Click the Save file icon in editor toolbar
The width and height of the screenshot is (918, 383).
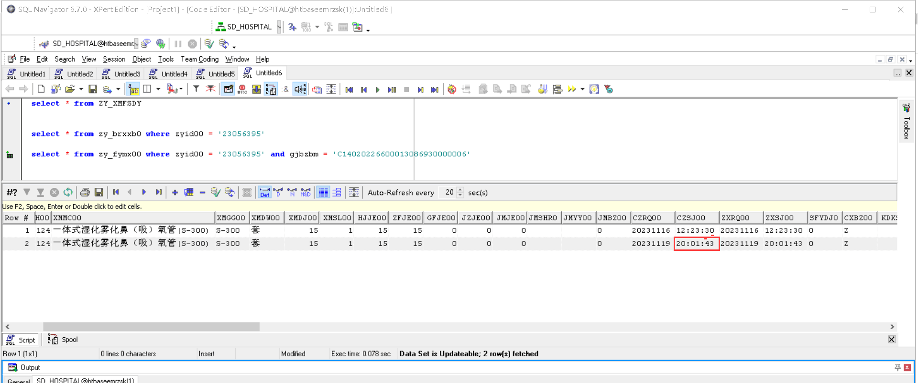[93, 89]
